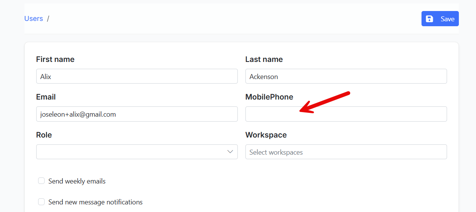Open the Select workspaces combo box
This screenshot has width=476, height=212.
pyautogui.click(x=346, y=152)
